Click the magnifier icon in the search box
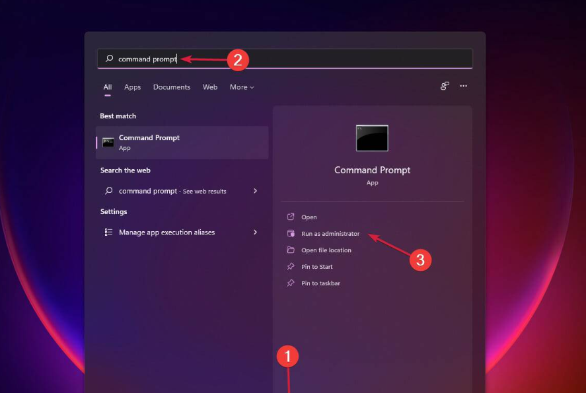Viewport: 586px width, 393px height. click(x=109, y=59)
